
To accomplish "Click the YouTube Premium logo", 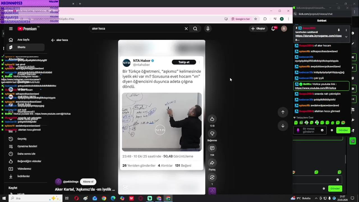I will pyautogui.click(x=27, y=29).
